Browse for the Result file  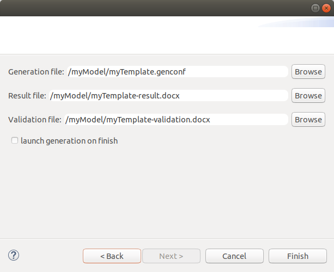pos(308,96)
